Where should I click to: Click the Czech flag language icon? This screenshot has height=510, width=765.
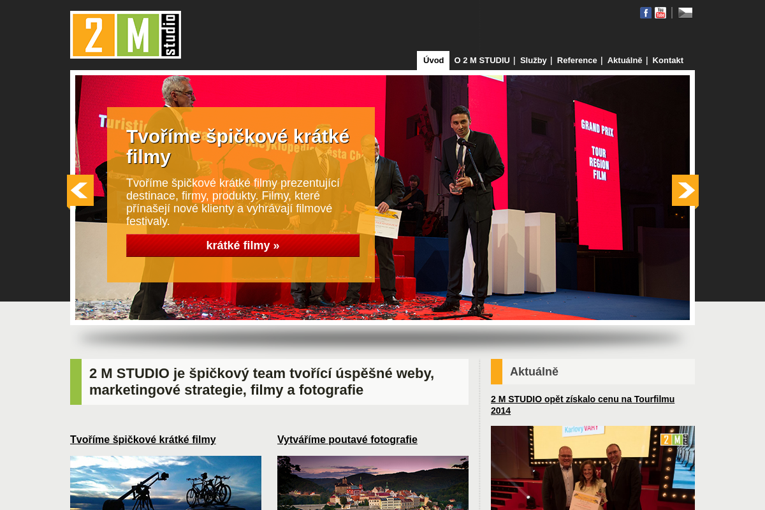point(685,13)
